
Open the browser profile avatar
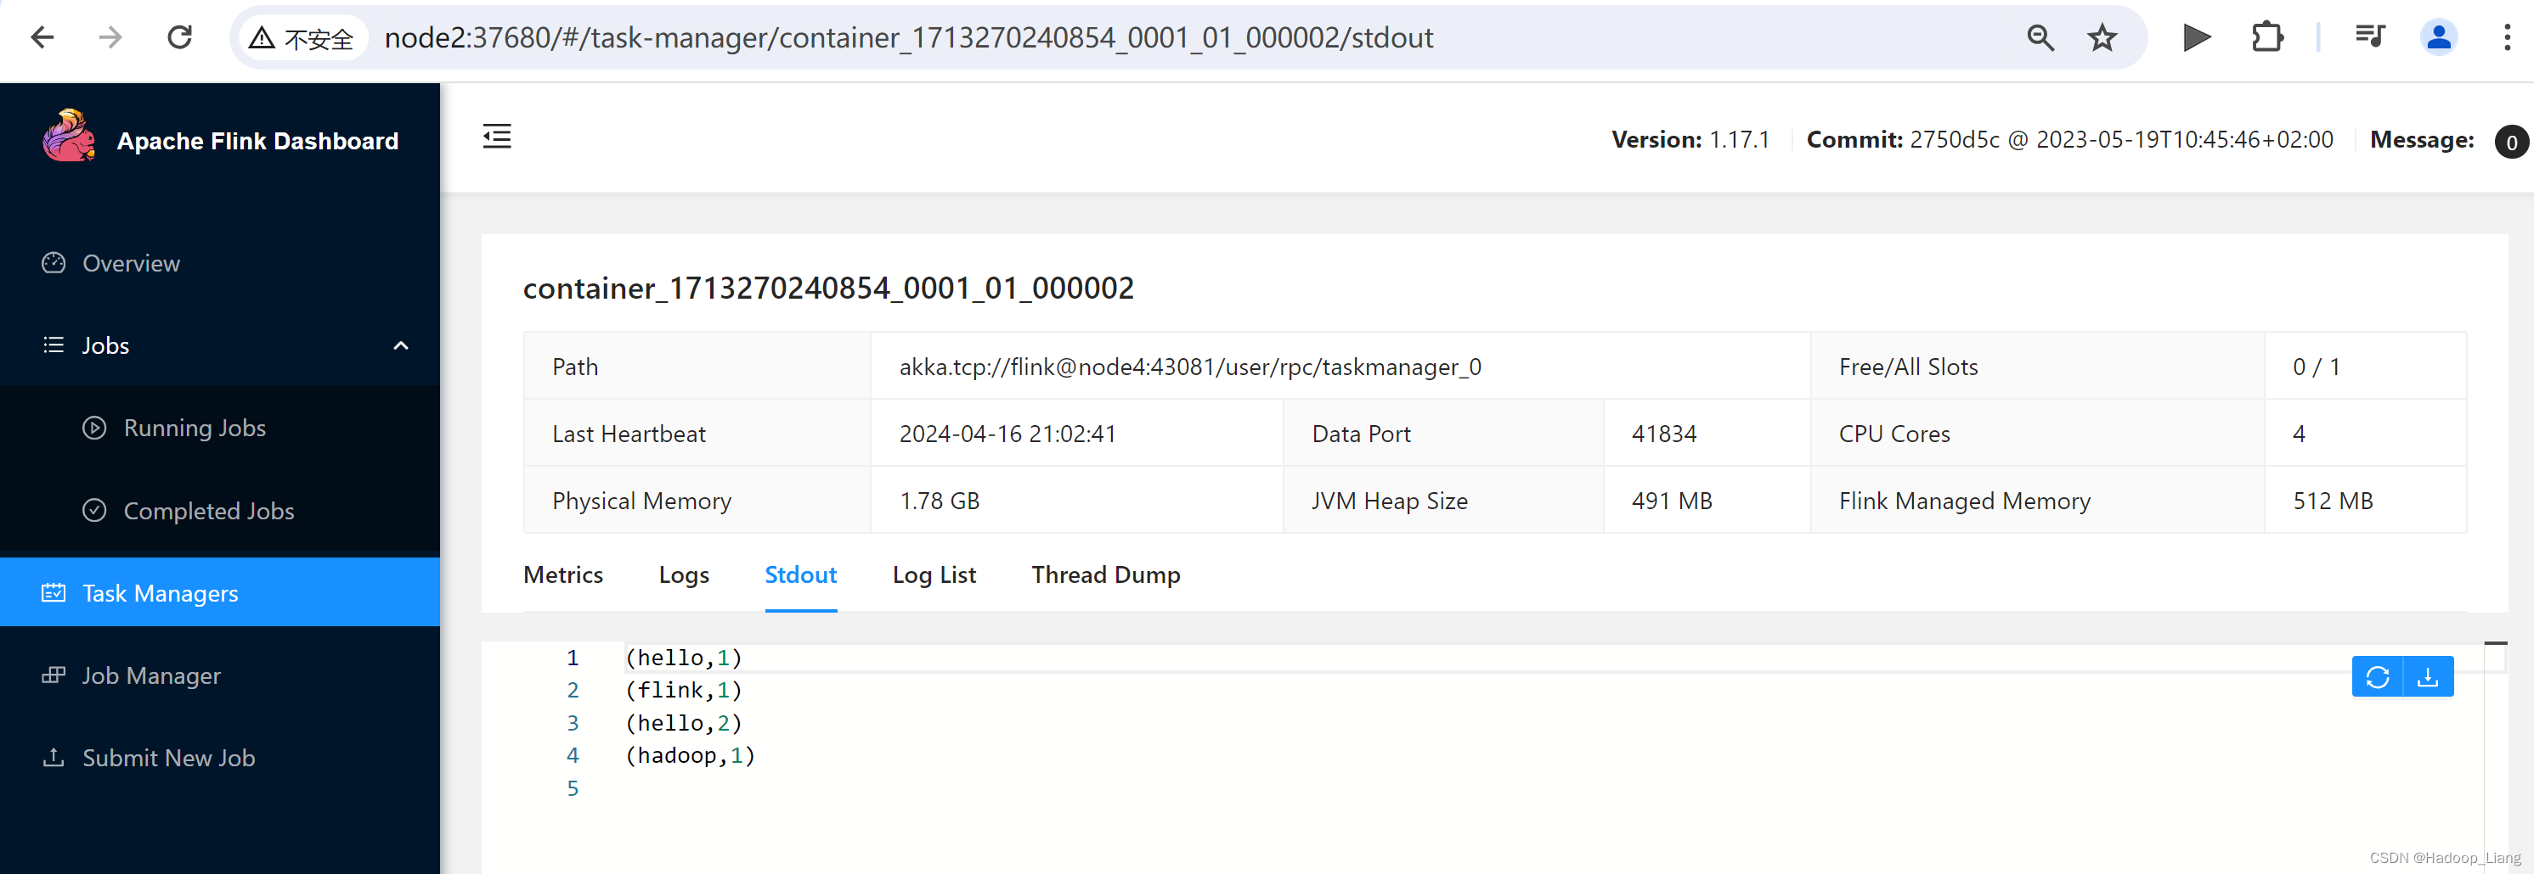point(2439,37)
